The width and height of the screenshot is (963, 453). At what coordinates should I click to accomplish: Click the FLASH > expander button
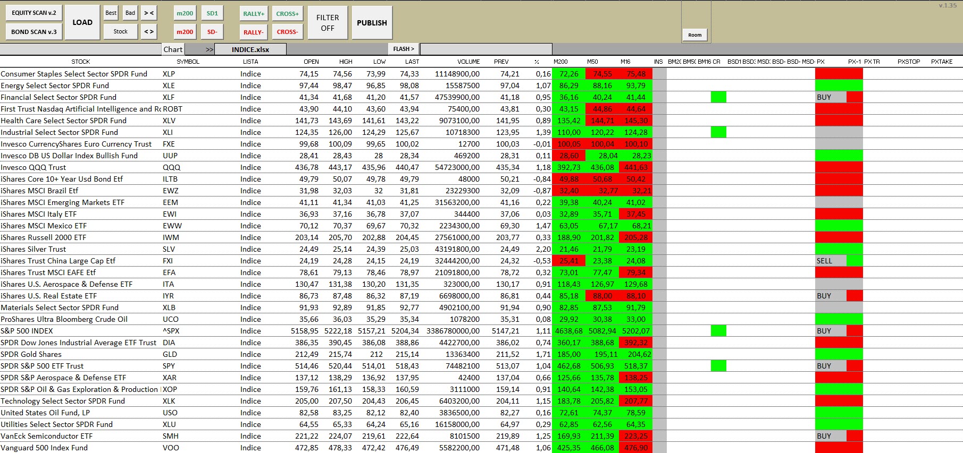[x=404, y=49]
